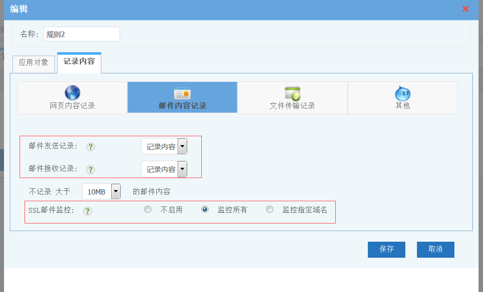Select the 监控所有 radio option
Viewport: 483px width, 292px height.
point(205,210)
